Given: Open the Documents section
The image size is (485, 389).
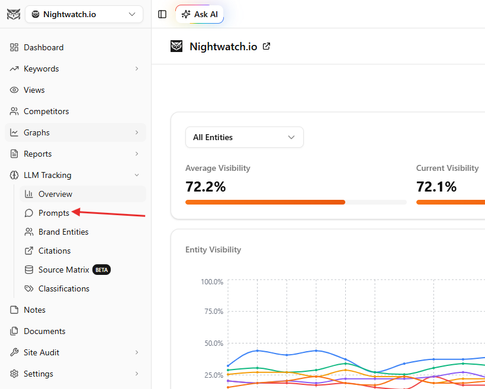Looking at the screenshot, I should pyautogui.click(x=44, y=331).
